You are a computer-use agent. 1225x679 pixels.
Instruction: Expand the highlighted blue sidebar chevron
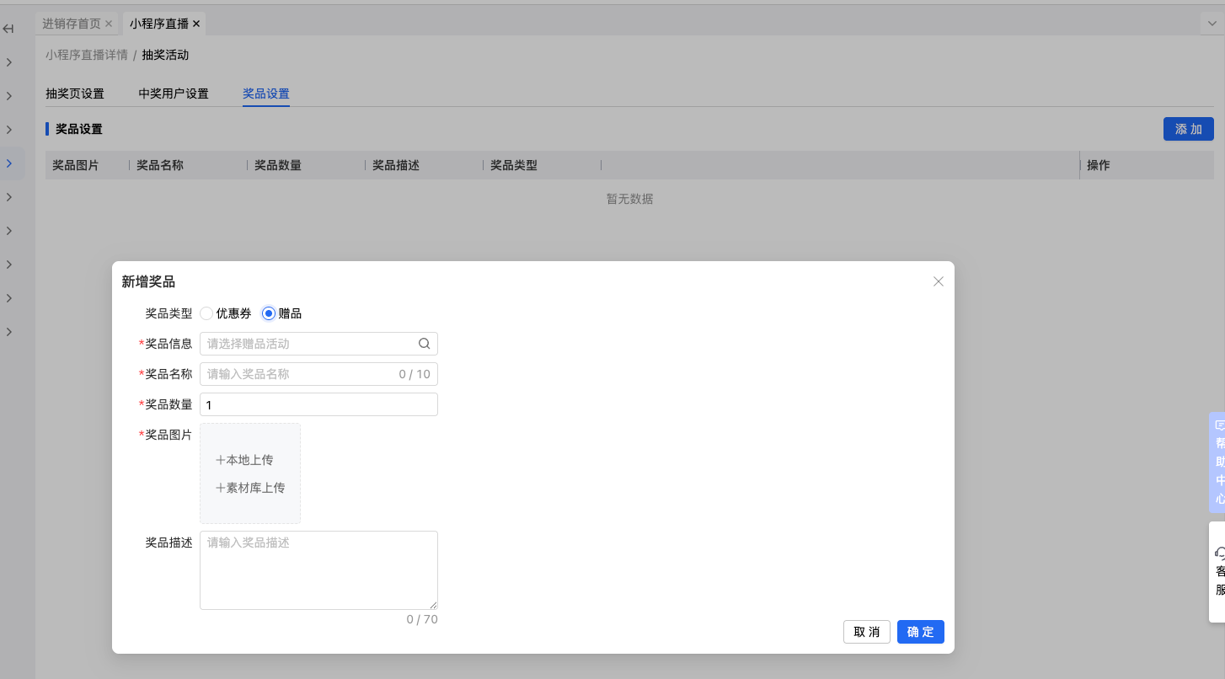point(8,163)
